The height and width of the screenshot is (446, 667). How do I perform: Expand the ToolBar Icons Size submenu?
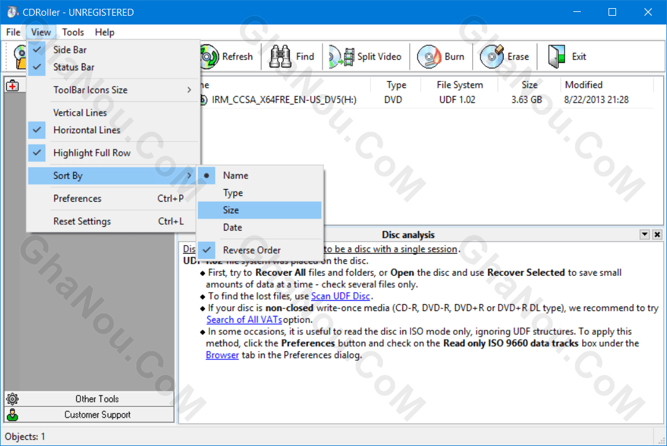coord(114,90)
